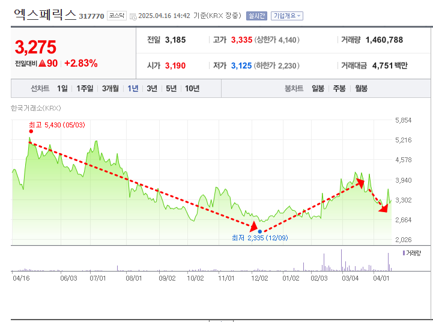Click the 하한가 2,230 text
Image resolution: width=433 pixels, height=322 pixels.
tap(277, 65)
